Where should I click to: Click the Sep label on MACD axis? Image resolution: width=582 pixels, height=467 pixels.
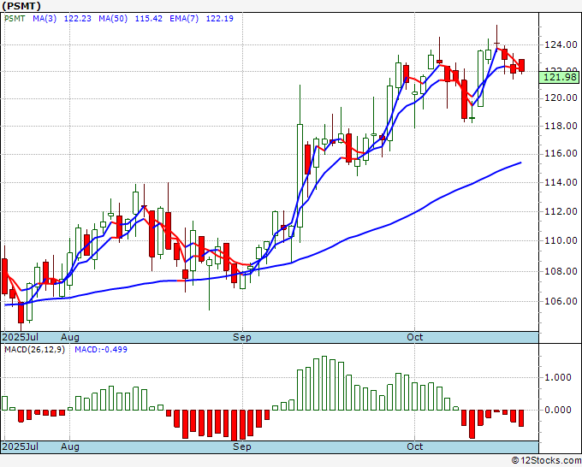point(242,447)
